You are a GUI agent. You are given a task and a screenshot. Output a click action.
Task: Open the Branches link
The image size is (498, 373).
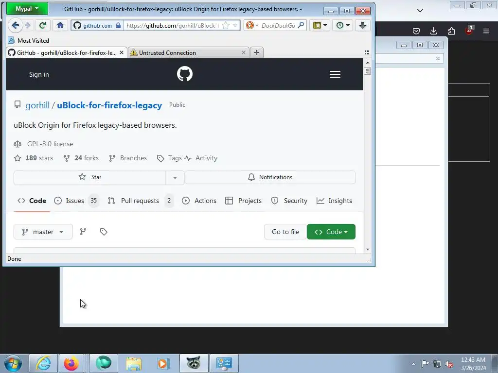(x=128, y=158)
